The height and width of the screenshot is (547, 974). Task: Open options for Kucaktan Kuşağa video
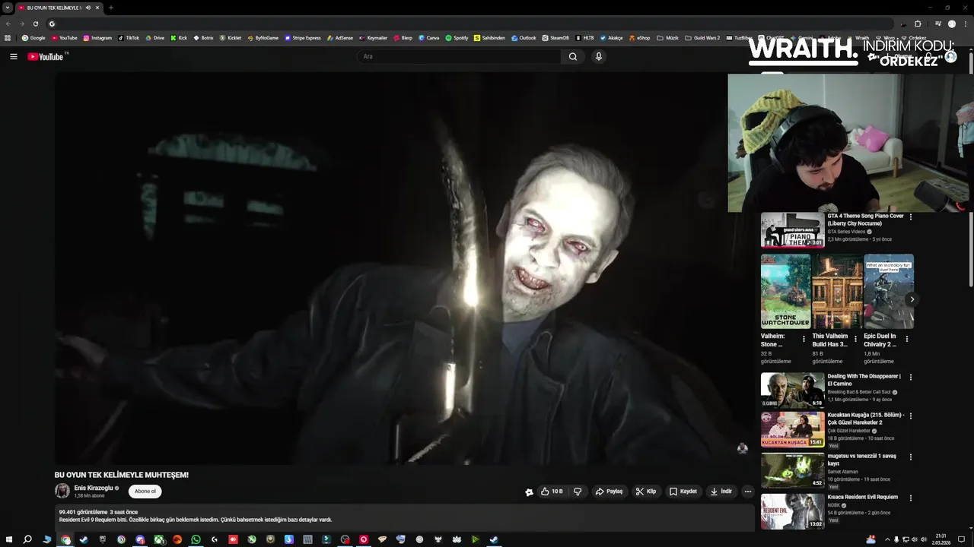pos(911,416)
